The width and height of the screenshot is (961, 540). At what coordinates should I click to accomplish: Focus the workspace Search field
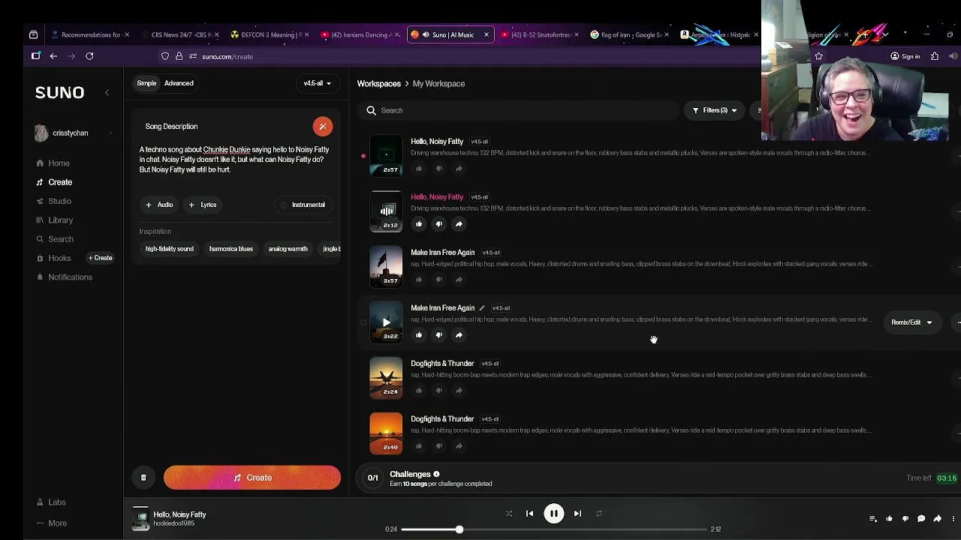pyautogui.click(x=518, y=110)
